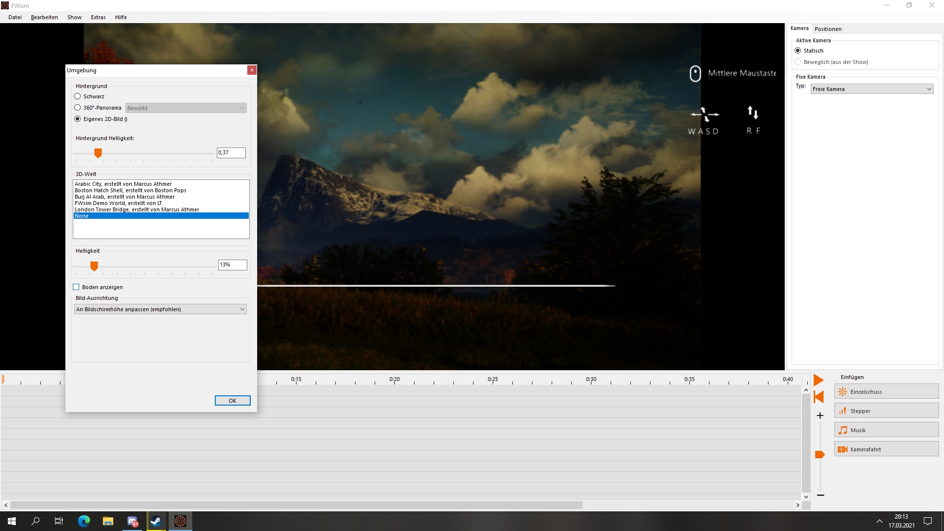
Task: Open Windows search from taskbar
Action: [35, 521]
